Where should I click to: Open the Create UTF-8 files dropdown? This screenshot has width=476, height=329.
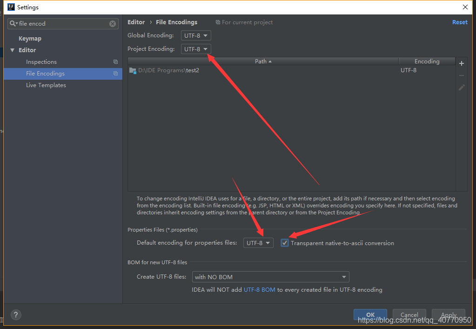pyautogui.click(x=270, y=277)
